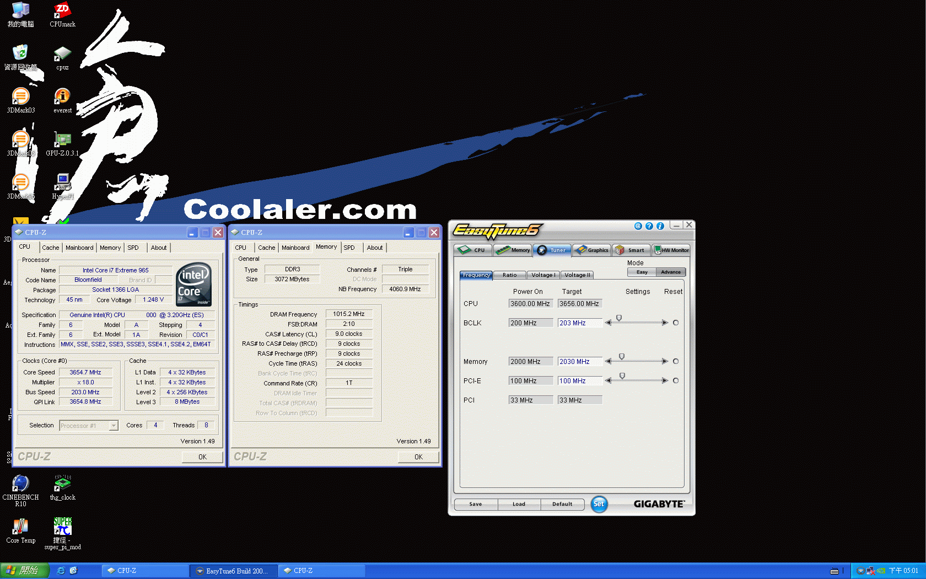Click the EasyTune6 info icon
Screen dimensions: 926x579
pos(660,226)
